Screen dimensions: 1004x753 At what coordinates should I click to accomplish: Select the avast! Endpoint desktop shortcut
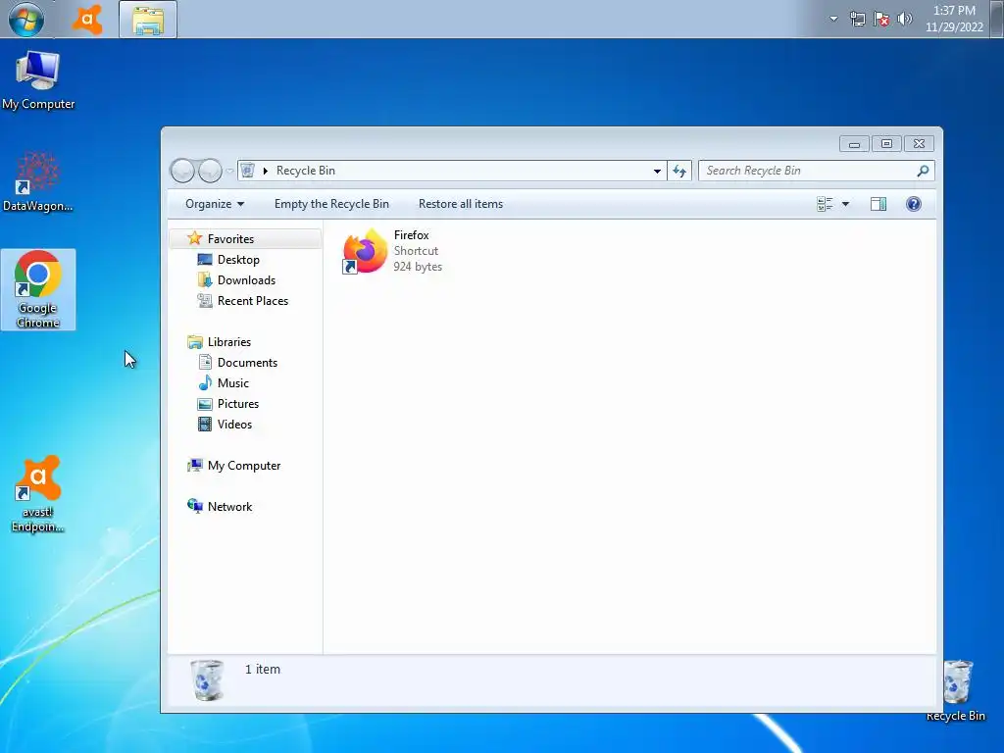(x=38, y=494)
